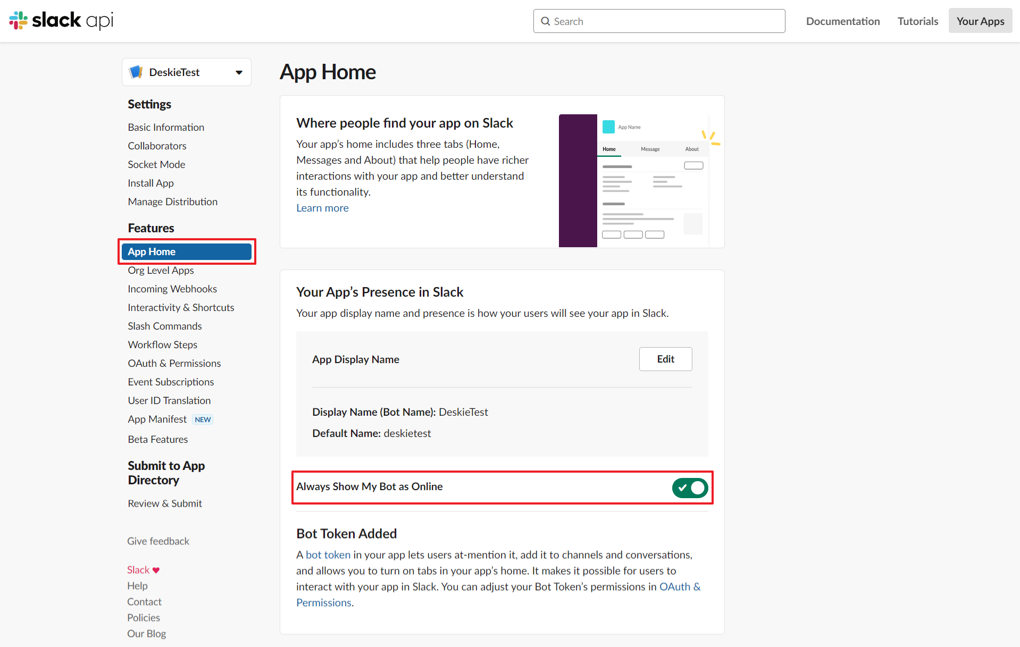Open Incoming Webhooks page

tap(172, 289)
